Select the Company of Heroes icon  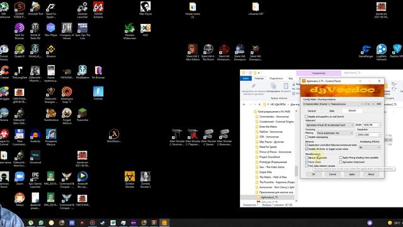pos(67,31)
